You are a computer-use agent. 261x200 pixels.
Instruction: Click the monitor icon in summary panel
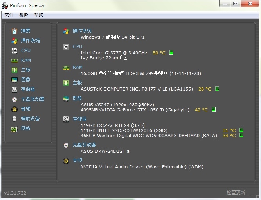(x=66, y=98)
